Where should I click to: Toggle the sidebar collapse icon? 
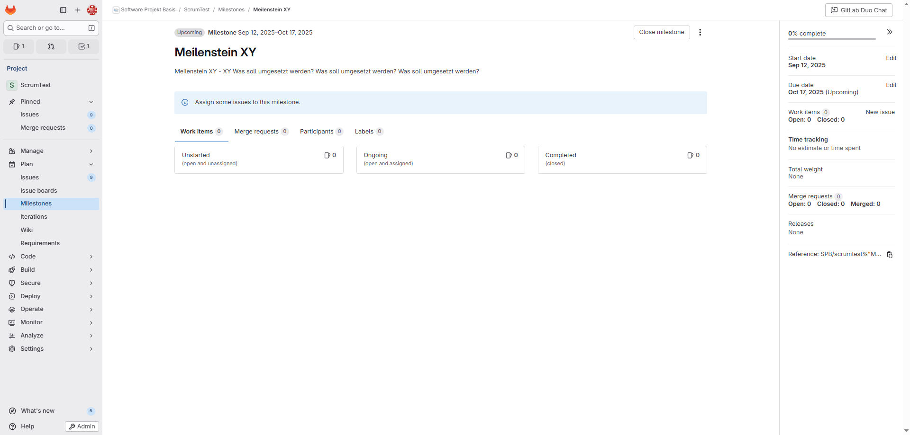(63, 10)
